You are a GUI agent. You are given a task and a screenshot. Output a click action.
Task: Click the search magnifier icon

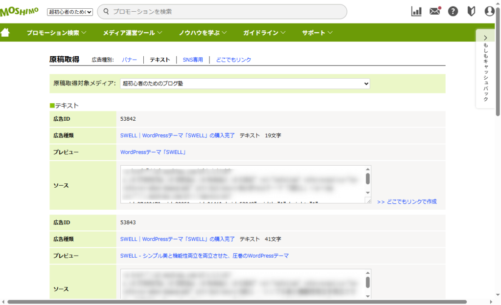106,11
